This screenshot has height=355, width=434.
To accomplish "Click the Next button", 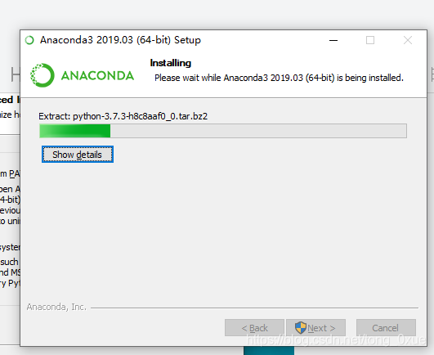I will point(315,328).
